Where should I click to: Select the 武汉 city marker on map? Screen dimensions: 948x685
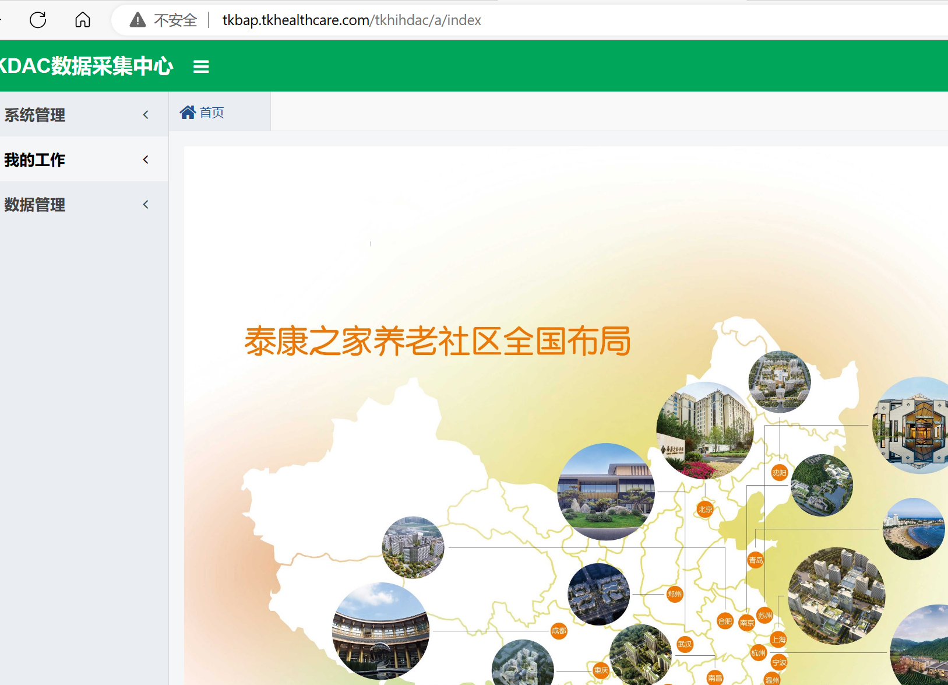tap(685, 644)
